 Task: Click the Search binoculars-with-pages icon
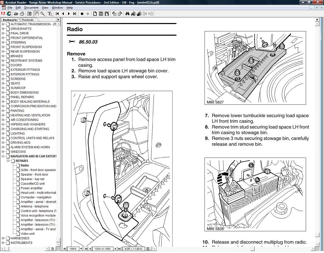[x=133, y=14]
